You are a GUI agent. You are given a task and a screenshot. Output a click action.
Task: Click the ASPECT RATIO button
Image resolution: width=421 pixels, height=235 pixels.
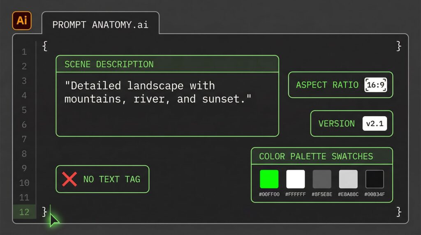coord(327,85)
